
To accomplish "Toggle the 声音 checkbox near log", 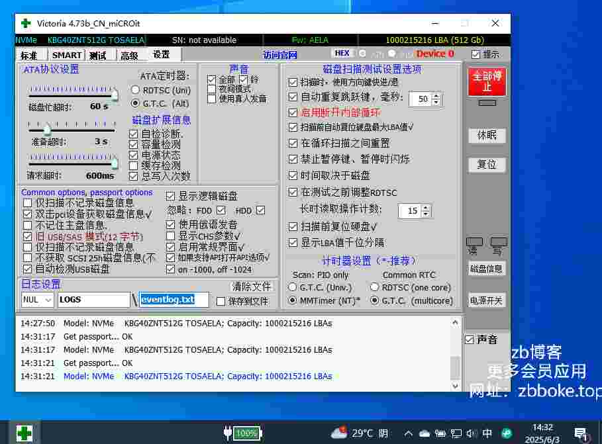I will pyautogui.click(x=469, y=339).
